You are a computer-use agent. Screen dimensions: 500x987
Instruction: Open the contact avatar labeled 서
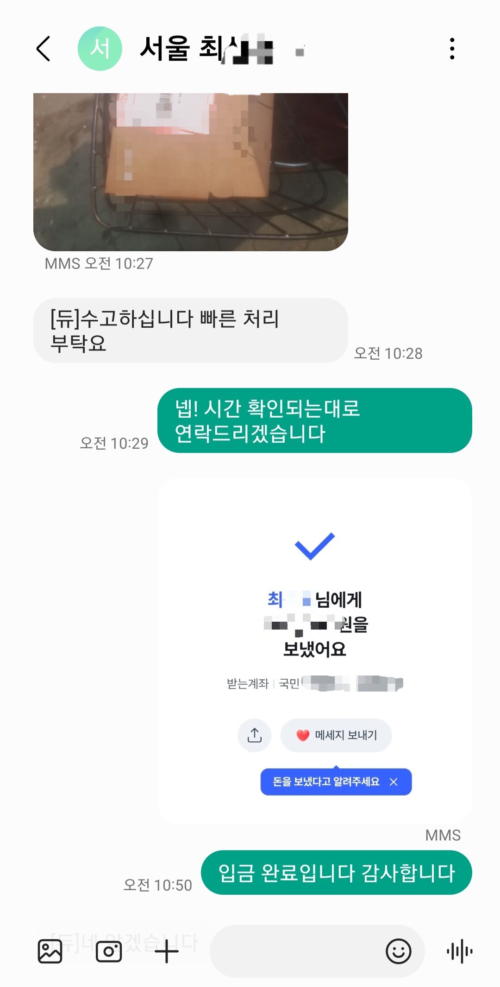tap(100, 49)
